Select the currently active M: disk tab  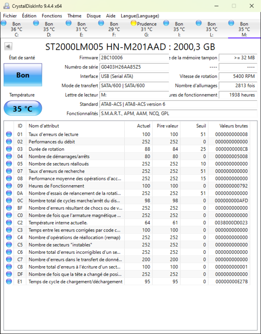click(244, 29)
